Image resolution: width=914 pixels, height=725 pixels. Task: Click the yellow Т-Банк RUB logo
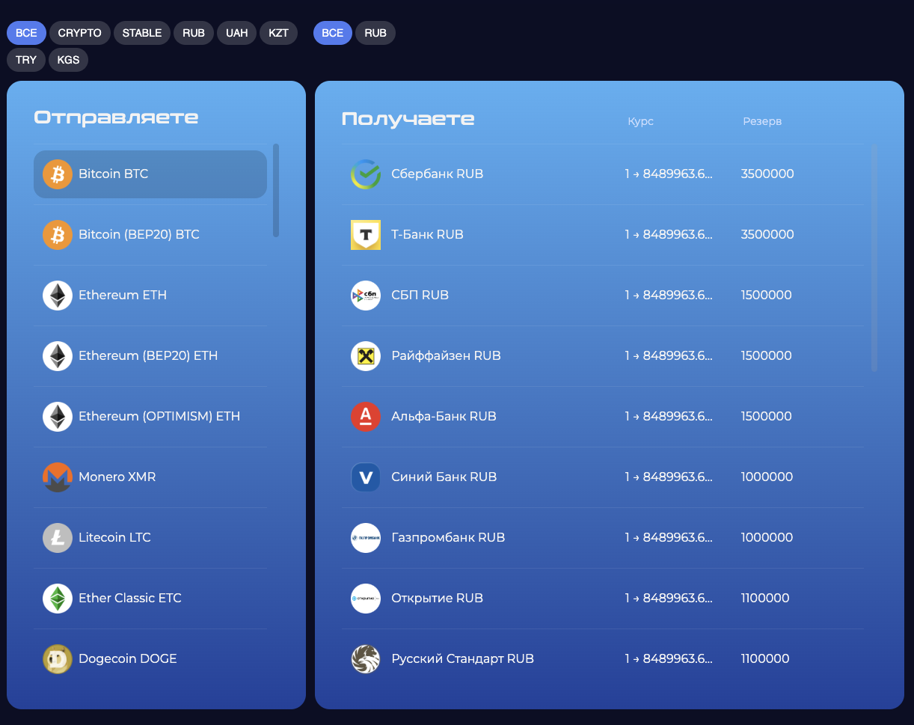coord(366,235)
